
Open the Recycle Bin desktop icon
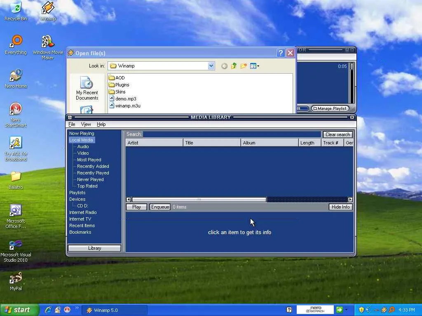16,11
